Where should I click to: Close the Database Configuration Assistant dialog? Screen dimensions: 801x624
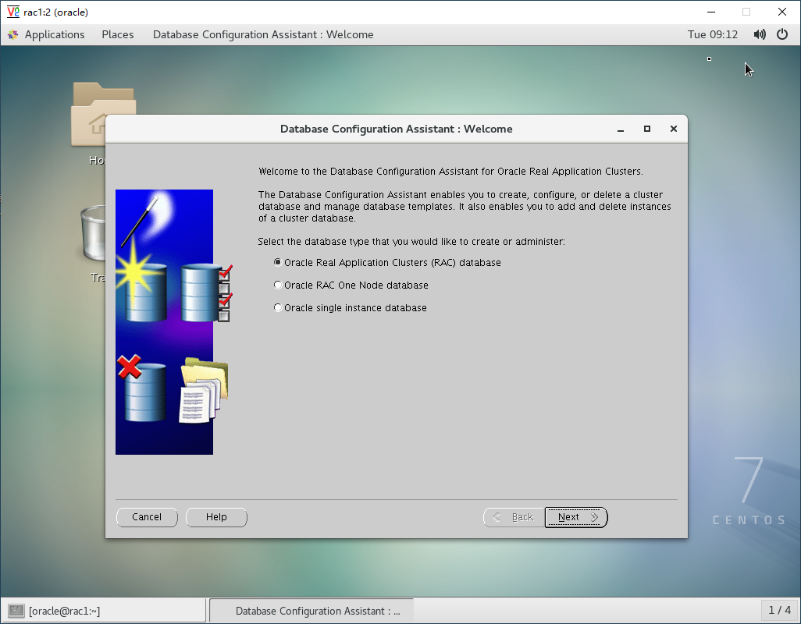pyautogui.click(x=674, y=129)
